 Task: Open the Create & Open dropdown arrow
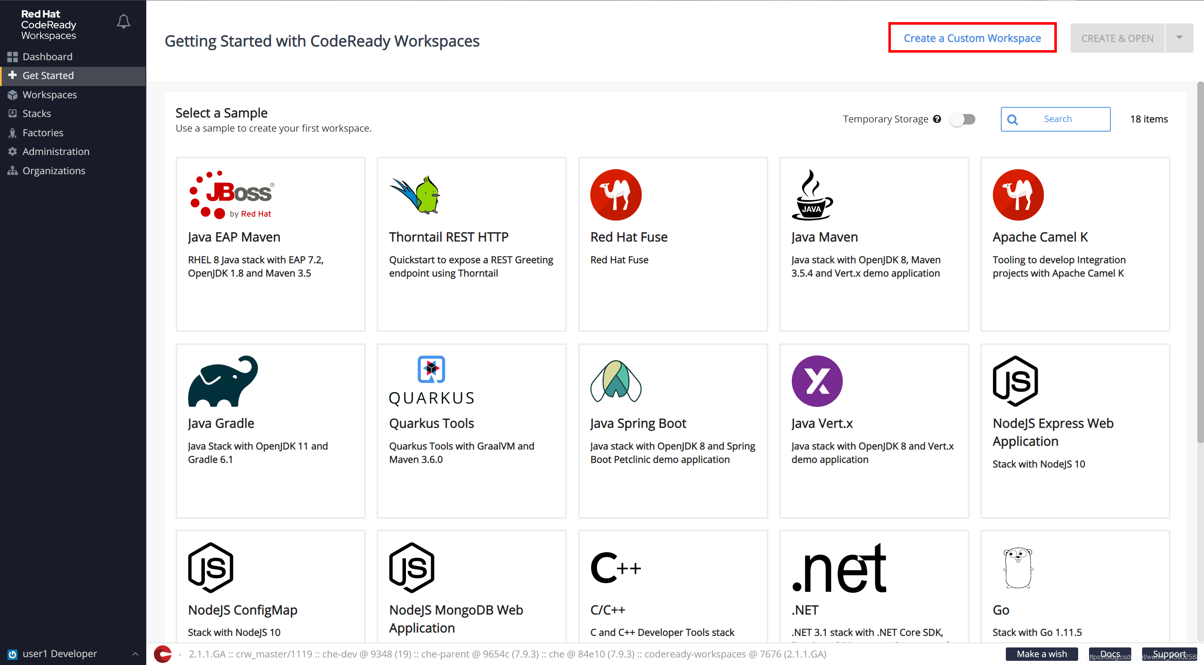(x=1179, y=38)
